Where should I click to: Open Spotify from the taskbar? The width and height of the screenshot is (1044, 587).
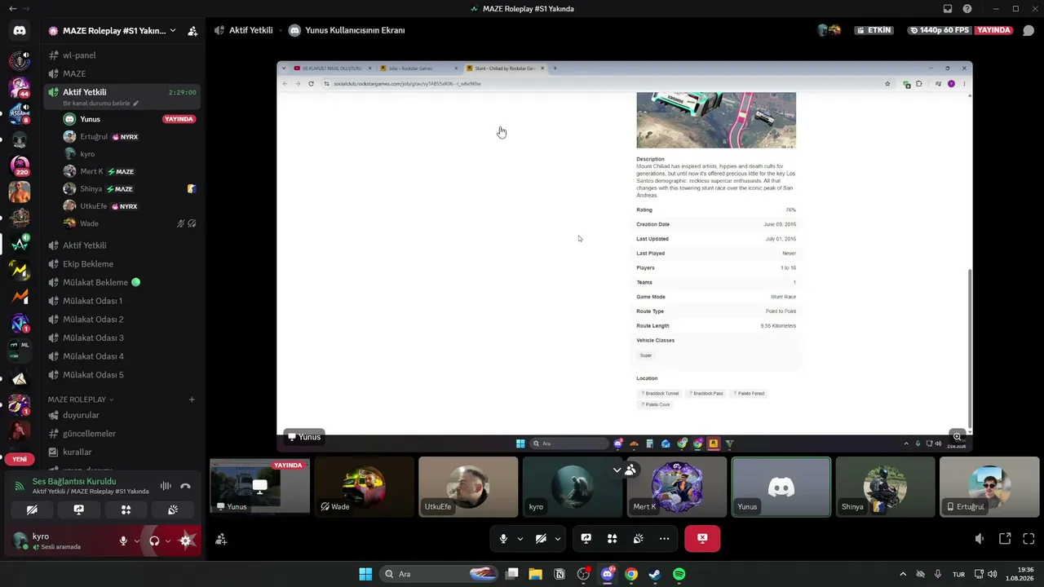click(679, 574)
